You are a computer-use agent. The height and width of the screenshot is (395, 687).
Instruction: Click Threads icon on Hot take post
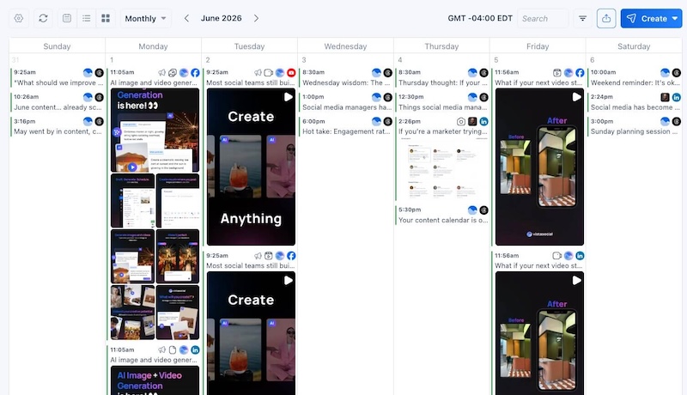(388, 122)
